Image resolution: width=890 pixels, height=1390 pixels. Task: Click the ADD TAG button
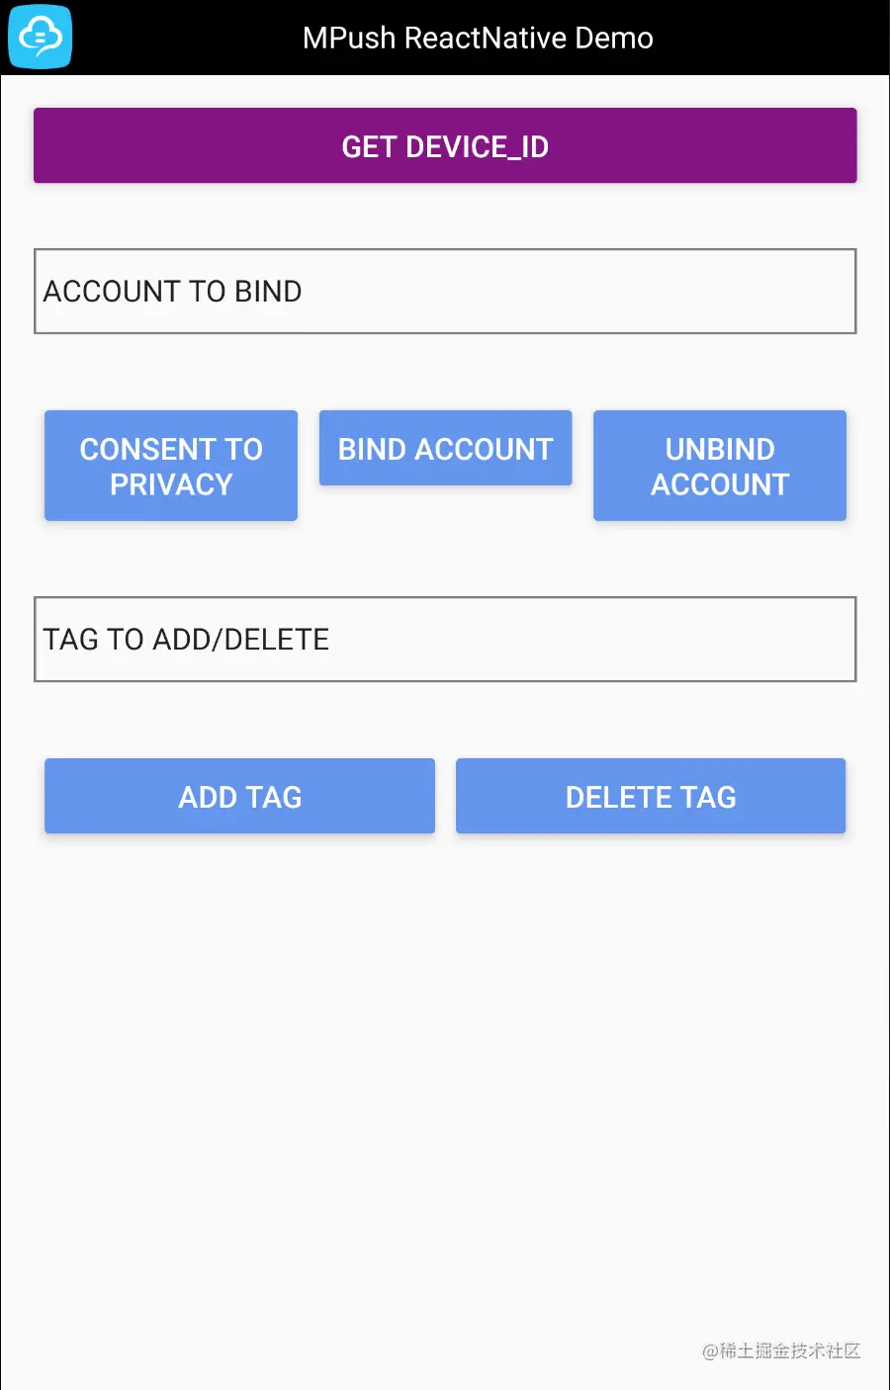click(239, 796)
